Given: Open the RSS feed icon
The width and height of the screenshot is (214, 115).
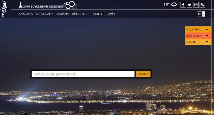Looking at the screenshot, I should (202, 5).
